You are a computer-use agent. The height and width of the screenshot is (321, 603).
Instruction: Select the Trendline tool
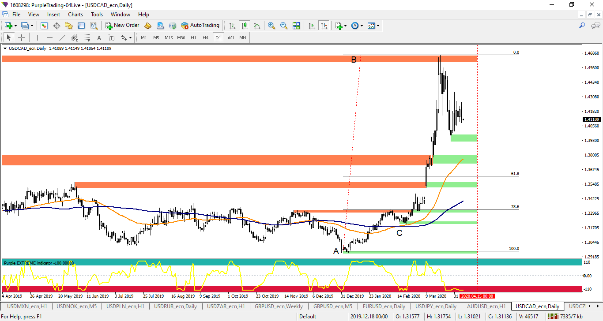[x=62, y=37]
